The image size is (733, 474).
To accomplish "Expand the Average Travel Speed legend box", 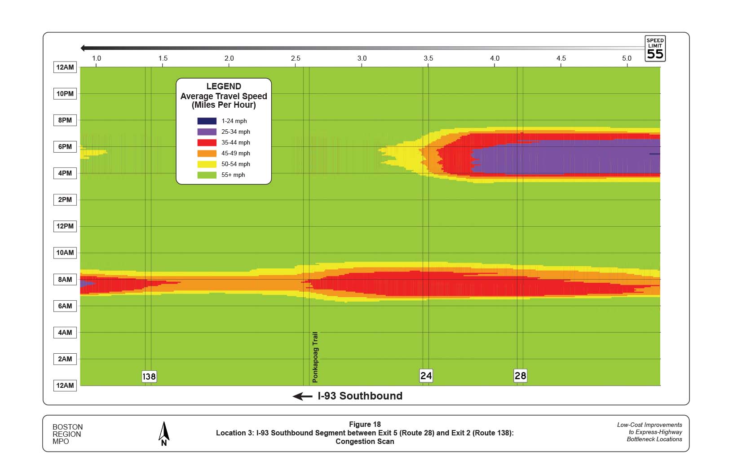I will (x=224, y=96).
